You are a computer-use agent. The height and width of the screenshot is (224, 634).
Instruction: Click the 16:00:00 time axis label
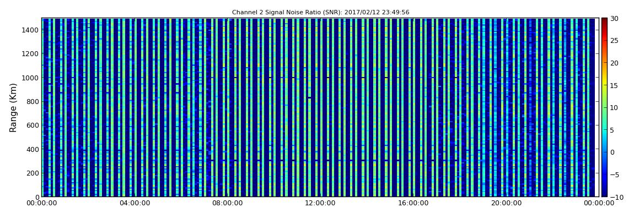[x=413, y=203]
